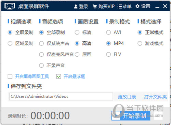Image resolution: width=171 pixels, height=125 pixels.
Task: Click the 画质设置 section heading
Action: click(88, 22)
